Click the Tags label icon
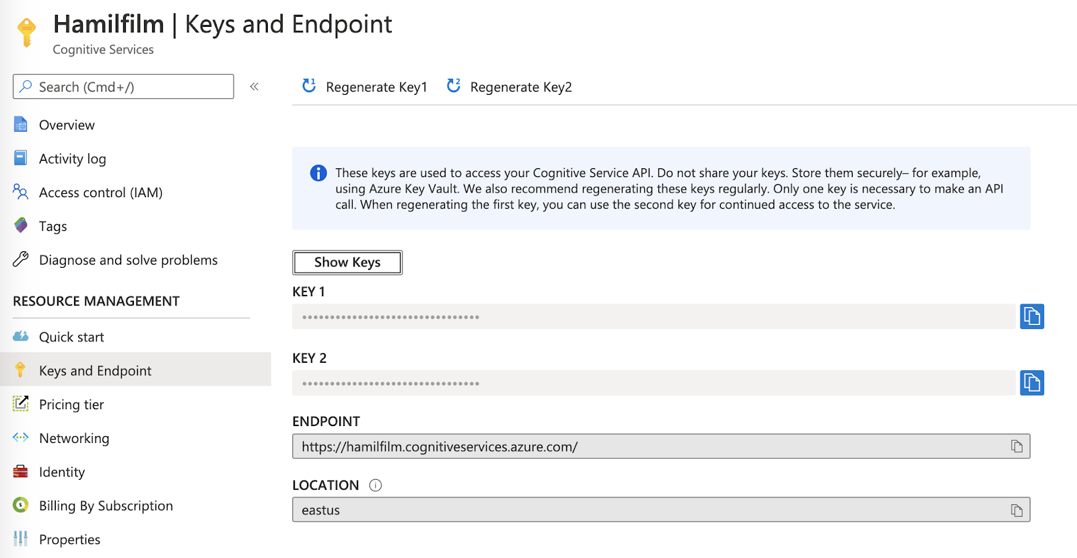 [x=21, y=225]
